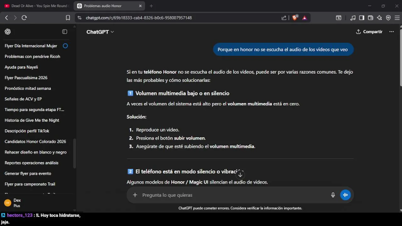
Task: Click the blue loading circle beside Flyer Día
Action: tap(65, 46)
